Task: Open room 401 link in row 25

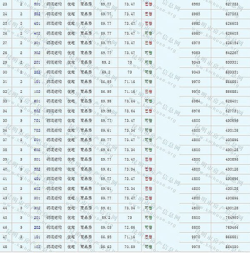Action: [x=37, y=23]
